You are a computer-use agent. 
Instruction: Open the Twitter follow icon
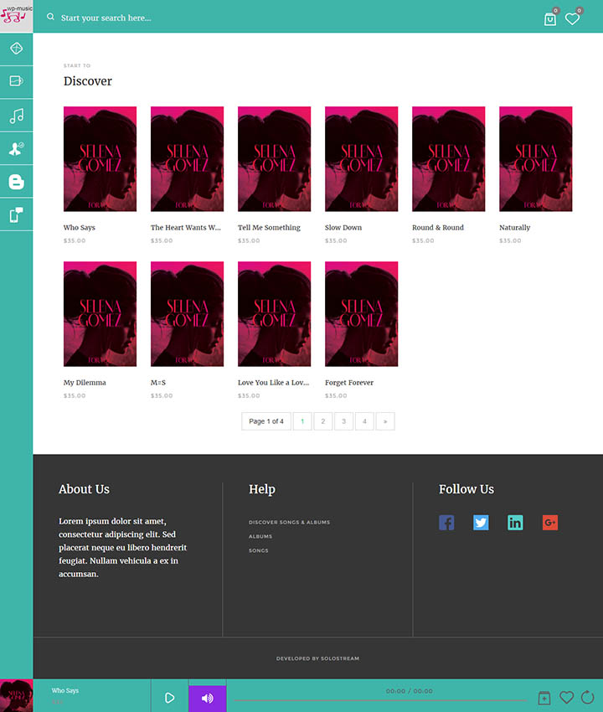[x=481, y=523]
